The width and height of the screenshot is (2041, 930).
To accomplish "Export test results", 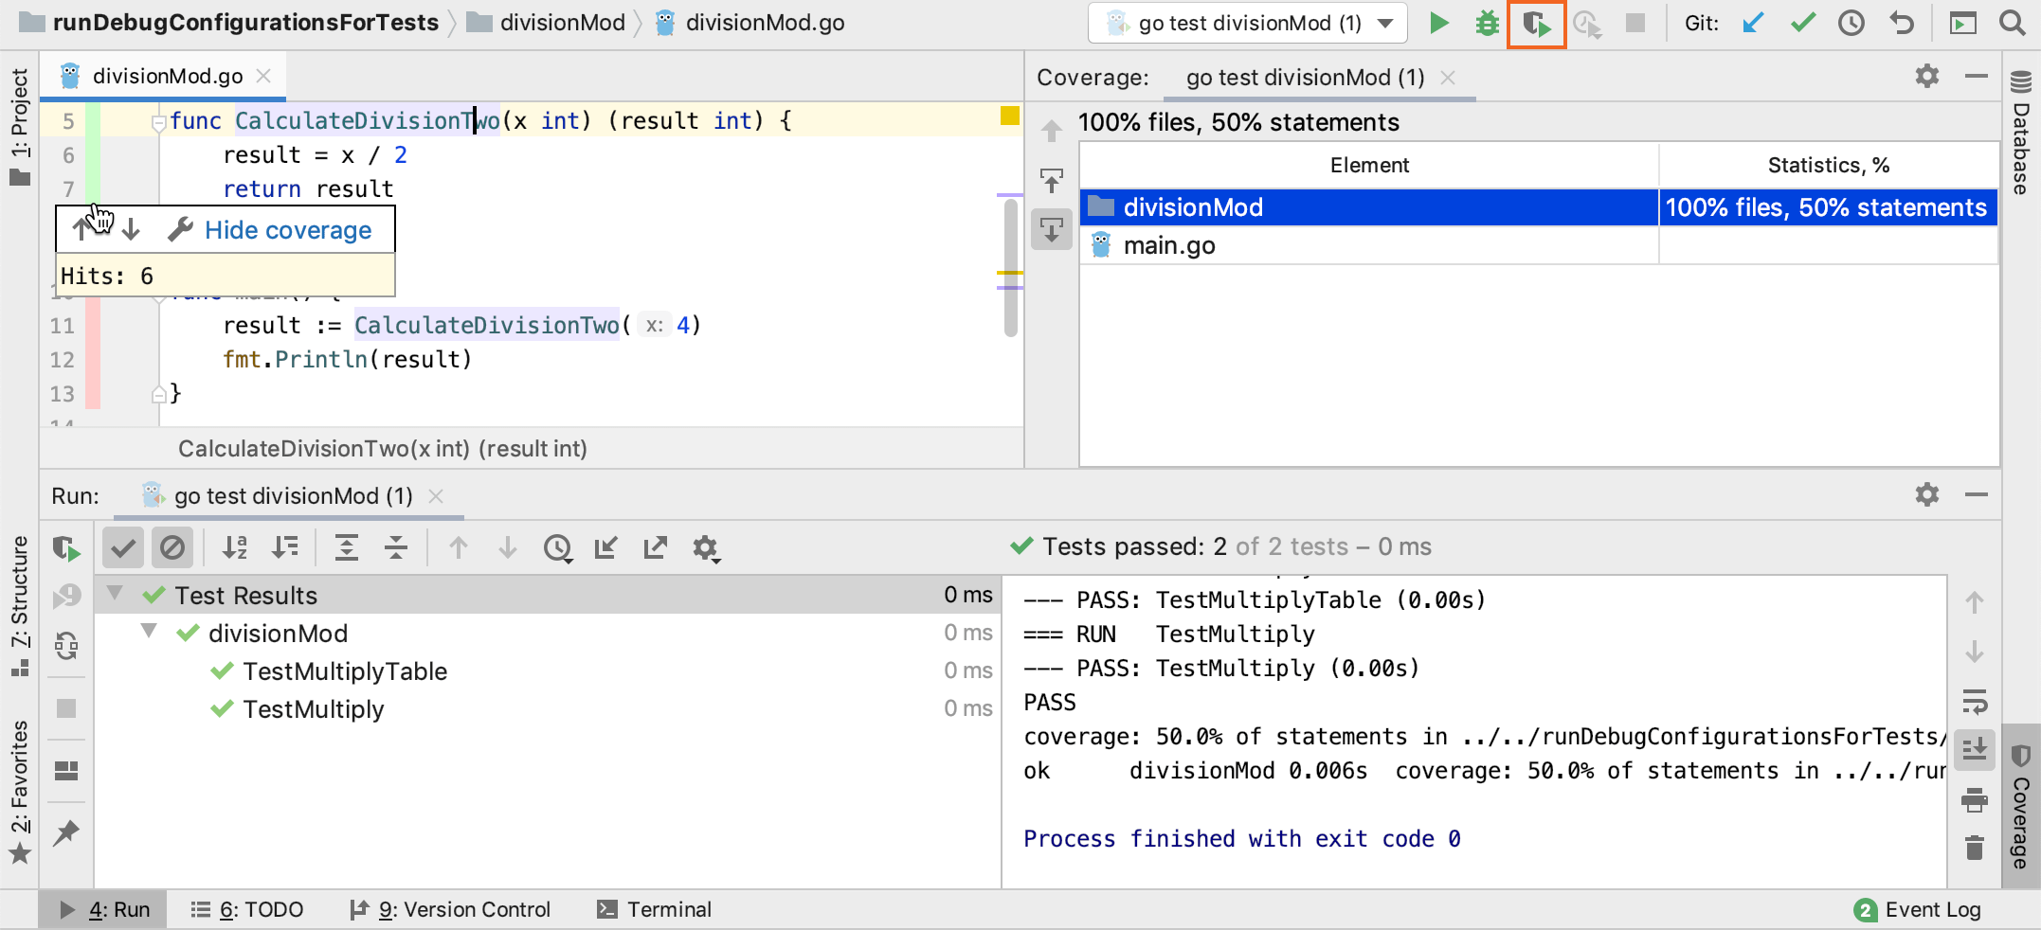I will 656,547.
